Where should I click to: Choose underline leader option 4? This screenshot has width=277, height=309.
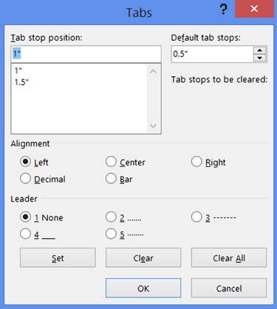(25, 234)
